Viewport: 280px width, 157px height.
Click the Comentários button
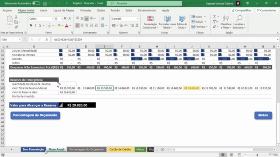pyautogui.click(x=266, y=10)
